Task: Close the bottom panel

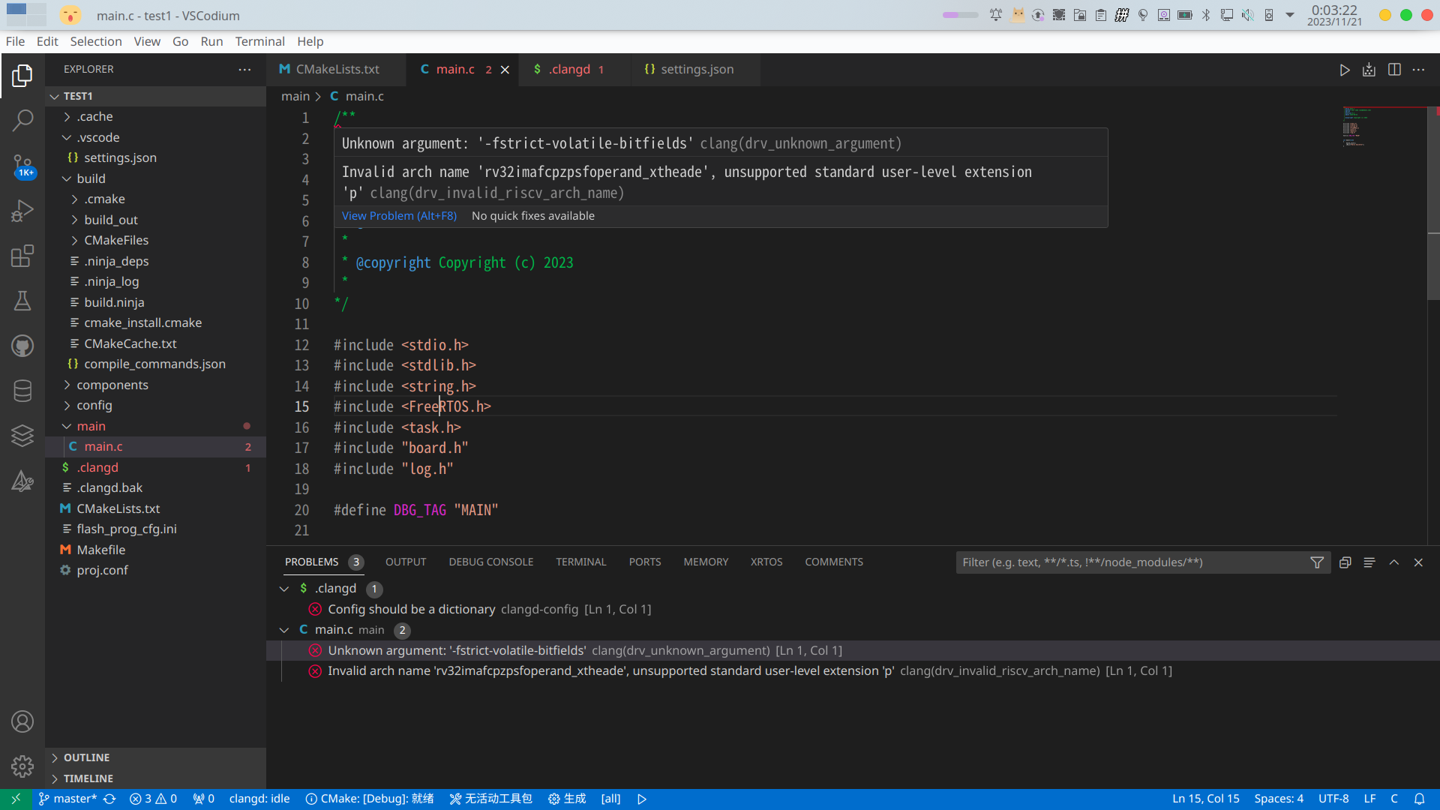Action: point(1418,562)
